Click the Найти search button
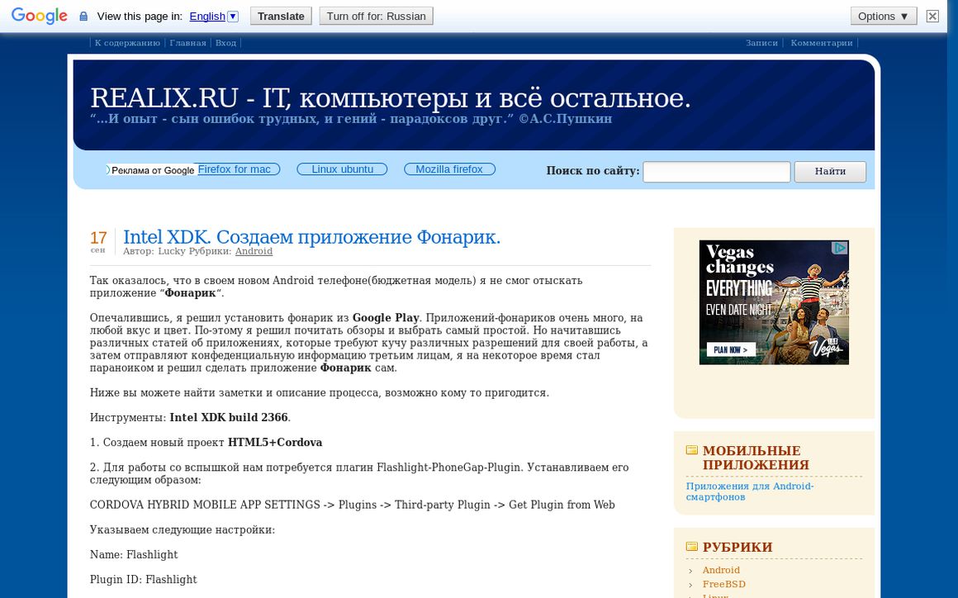The height and width of the screenshot is (598, 958). pyautogui.click(x=830, y=172)
